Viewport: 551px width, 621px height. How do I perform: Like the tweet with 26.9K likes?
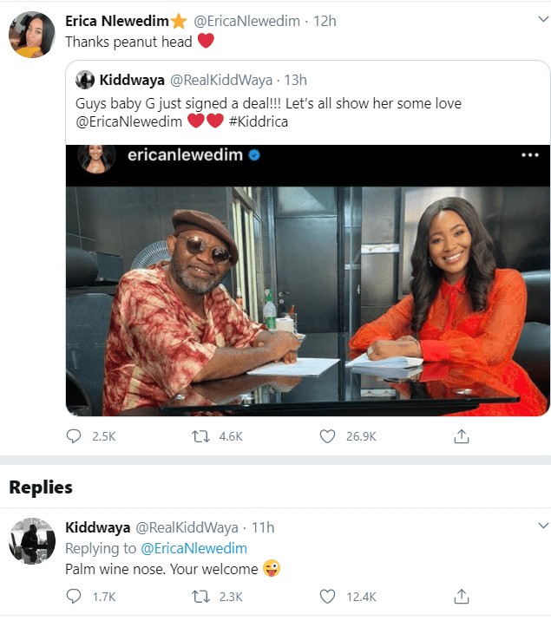point(327,436)
